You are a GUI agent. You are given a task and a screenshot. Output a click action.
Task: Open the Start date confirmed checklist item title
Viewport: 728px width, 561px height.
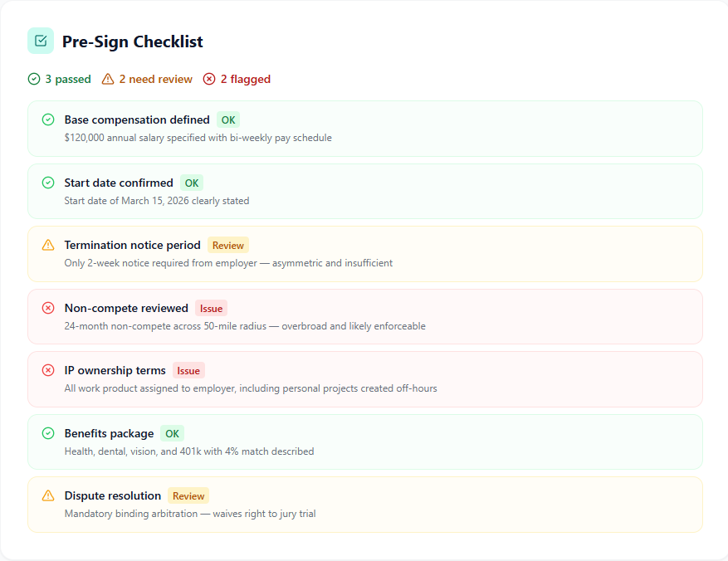pos(119,183)
